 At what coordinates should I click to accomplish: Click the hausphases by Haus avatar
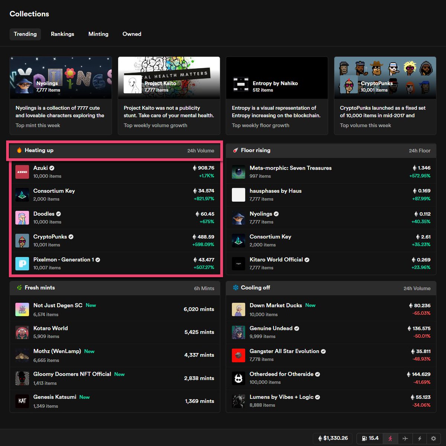(239, 195)
